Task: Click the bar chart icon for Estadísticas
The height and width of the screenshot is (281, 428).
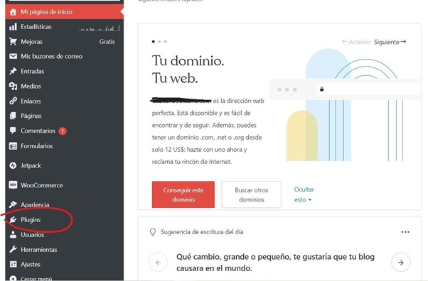Action: coord(13,27)
